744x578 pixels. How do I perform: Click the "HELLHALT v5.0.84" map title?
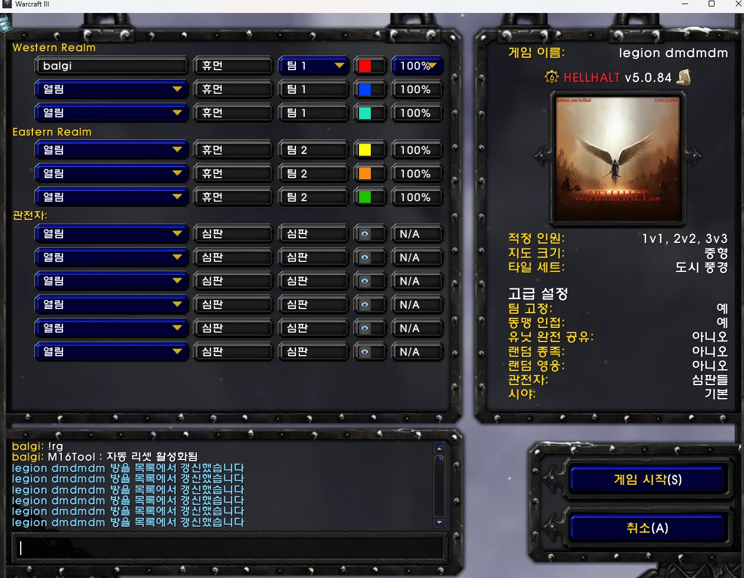click(x=617, y=77)
